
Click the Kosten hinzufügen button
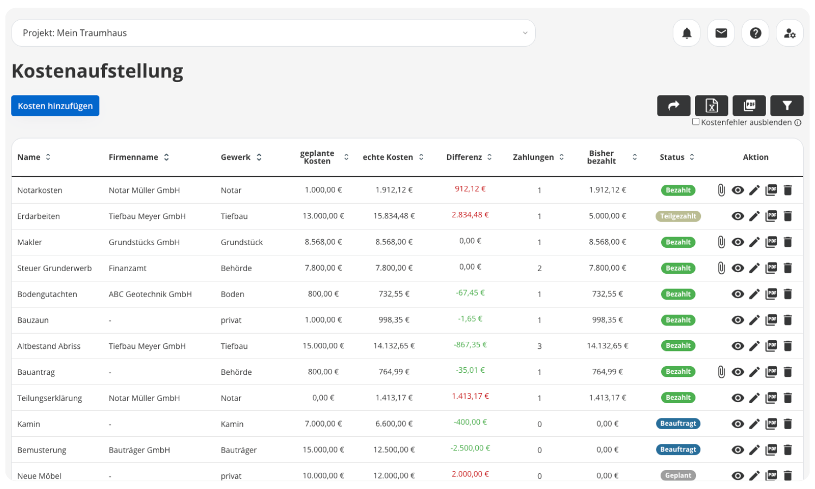[x=55, y=106]
